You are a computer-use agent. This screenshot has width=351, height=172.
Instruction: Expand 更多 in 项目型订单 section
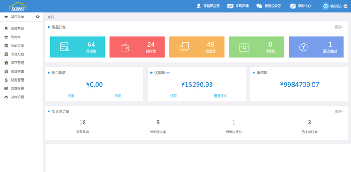tap(339, 111)
